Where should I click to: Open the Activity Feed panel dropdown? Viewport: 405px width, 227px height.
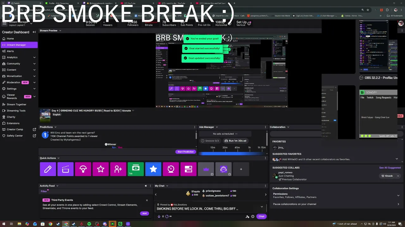tap(57, 186)
